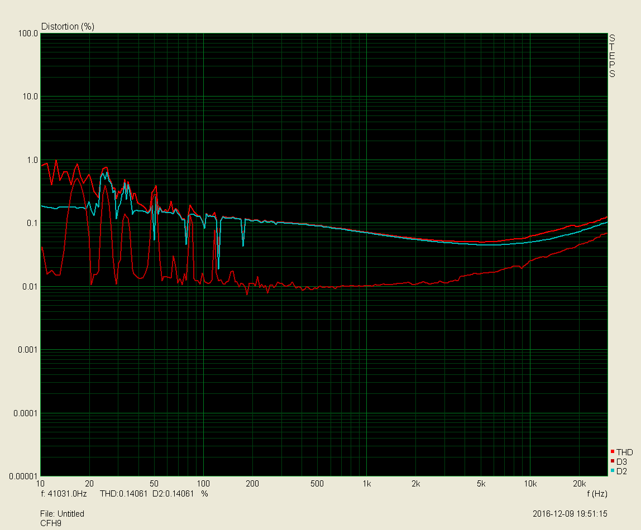Click the dark red D3 legend swatch
The height and width of the screenshot is (530, 641).
(x=613, y=461)
